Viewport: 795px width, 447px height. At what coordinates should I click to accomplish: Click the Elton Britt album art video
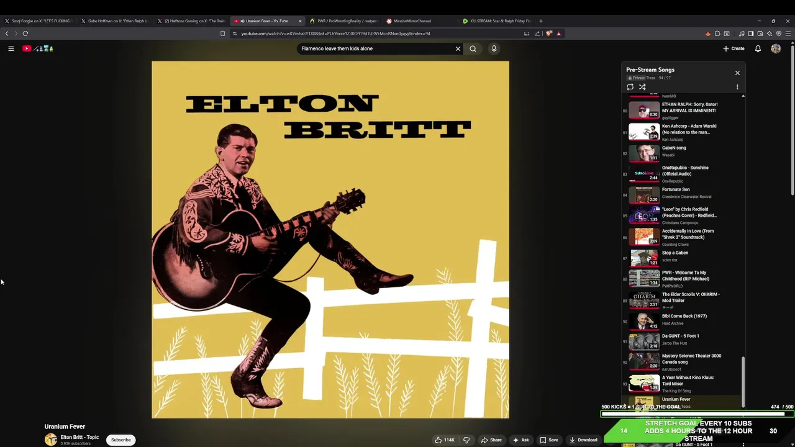click(330, 240)
